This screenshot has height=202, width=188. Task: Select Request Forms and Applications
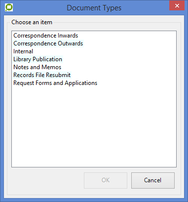coord(55,83)
